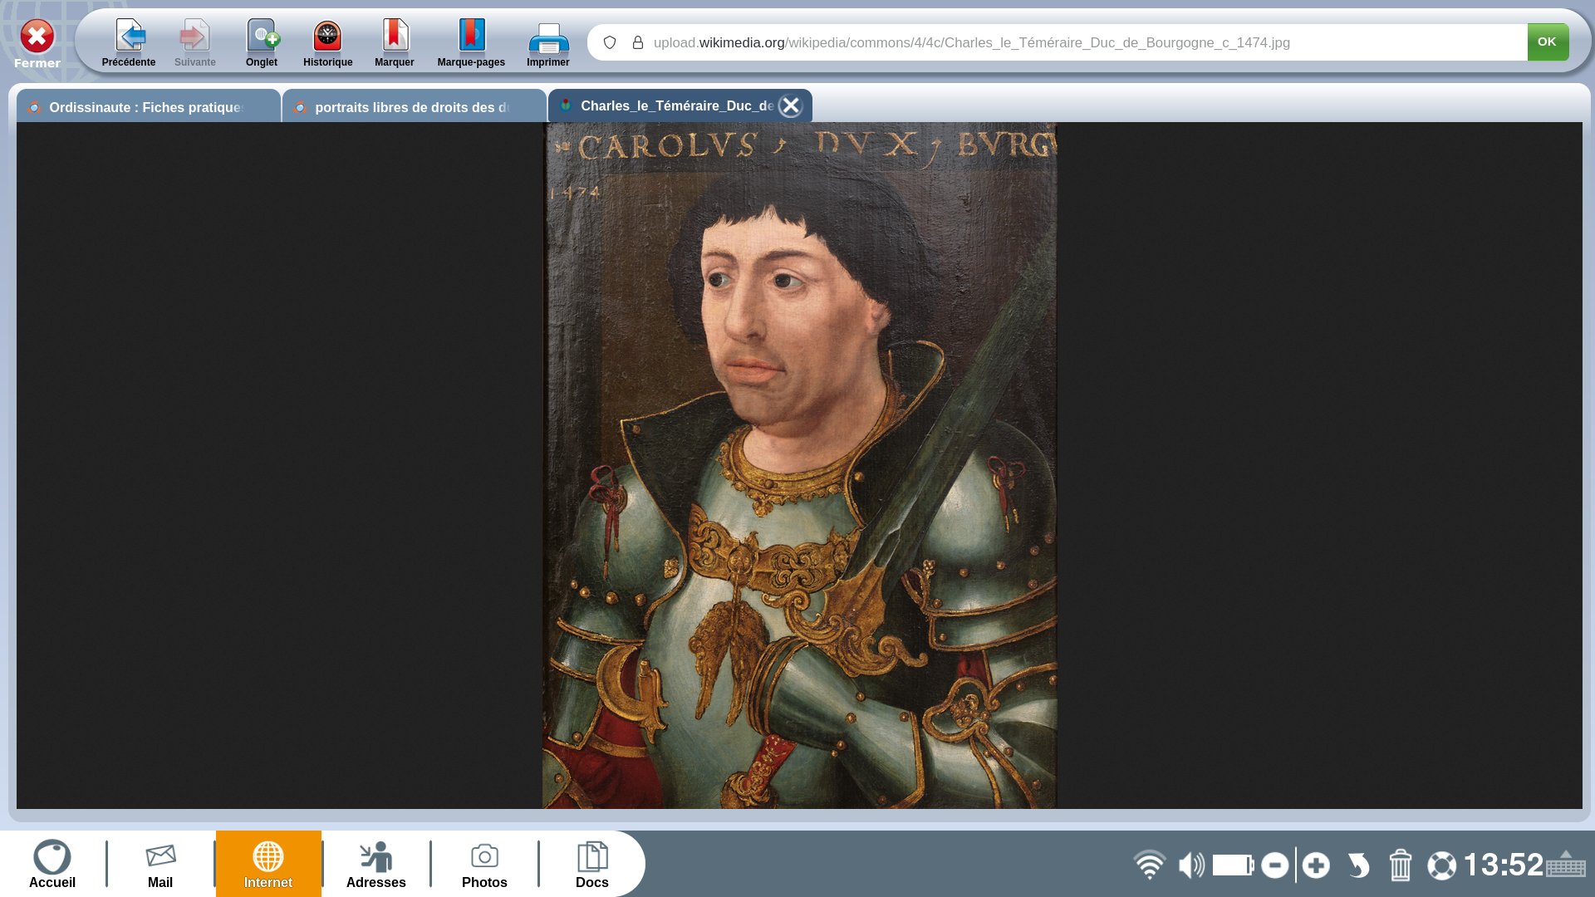Switch to portraits libres de droits tab
This screenshot has height=897, width=1595.
coord(413,107)
